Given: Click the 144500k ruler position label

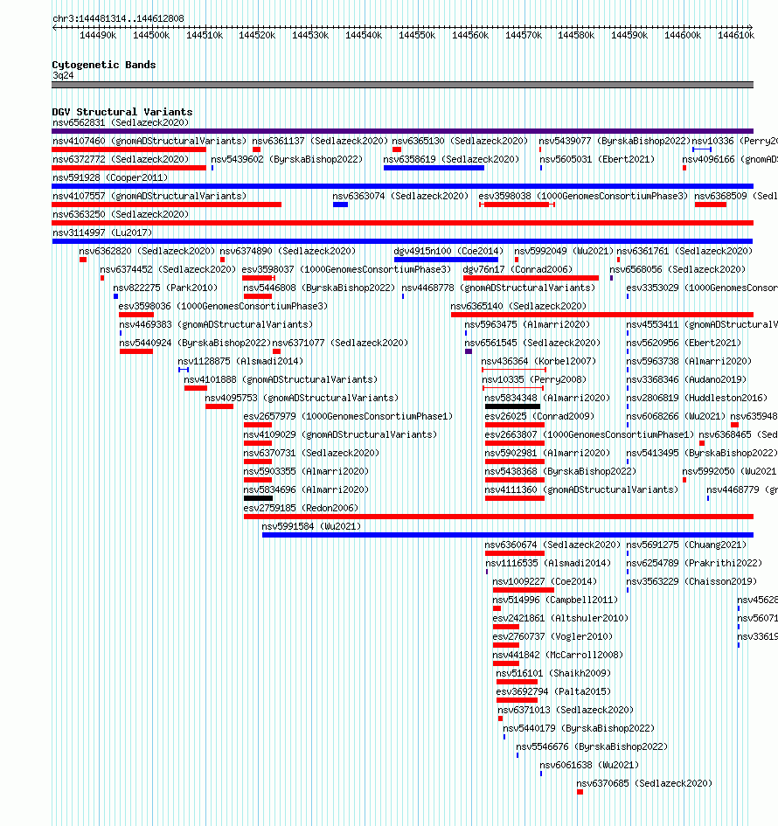Looking at the screenshot, I should pos(151,35).
